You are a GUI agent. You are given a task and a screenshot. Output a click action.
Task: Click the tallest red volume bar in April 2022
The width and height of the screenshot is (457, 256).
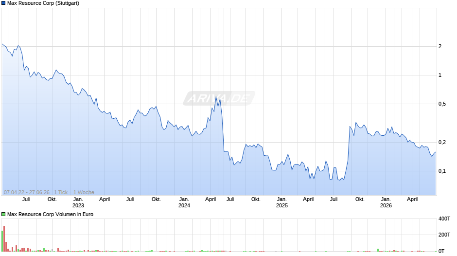tap(4, 238)
